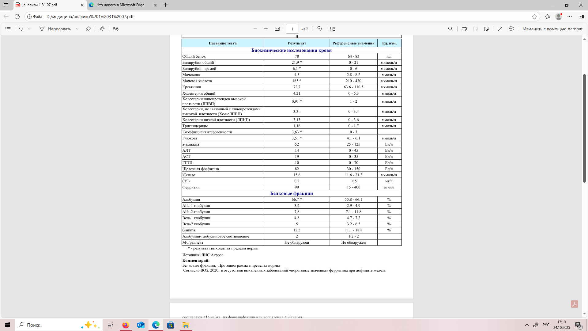Click 'Изменить с помощью Acrobat' button
588x331 pixels.
tap(552, 29)
